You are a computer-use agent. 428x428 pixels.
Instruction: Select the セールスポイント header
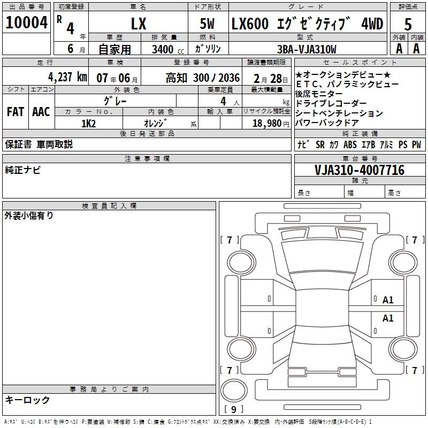(360, 63)
